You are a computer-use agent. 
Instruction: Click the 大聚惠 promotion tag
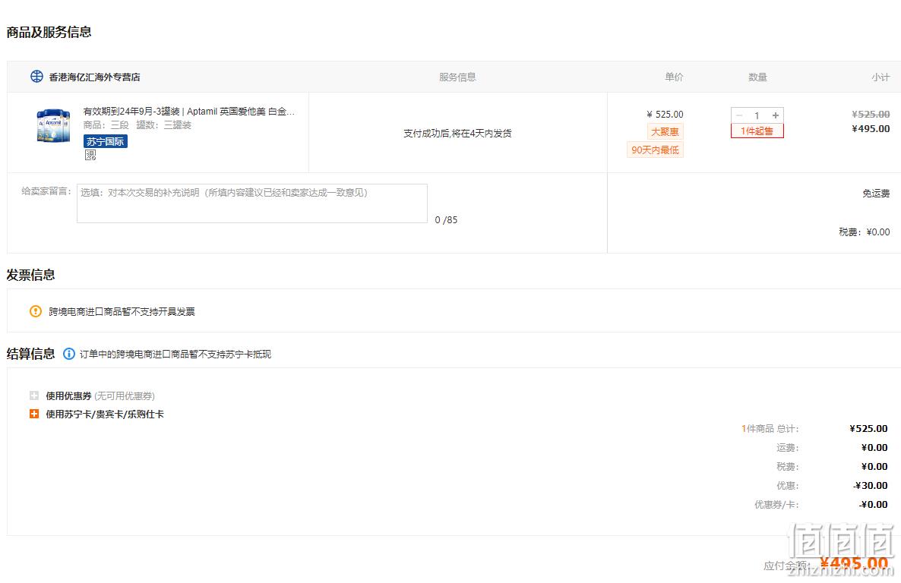[665, 131]
